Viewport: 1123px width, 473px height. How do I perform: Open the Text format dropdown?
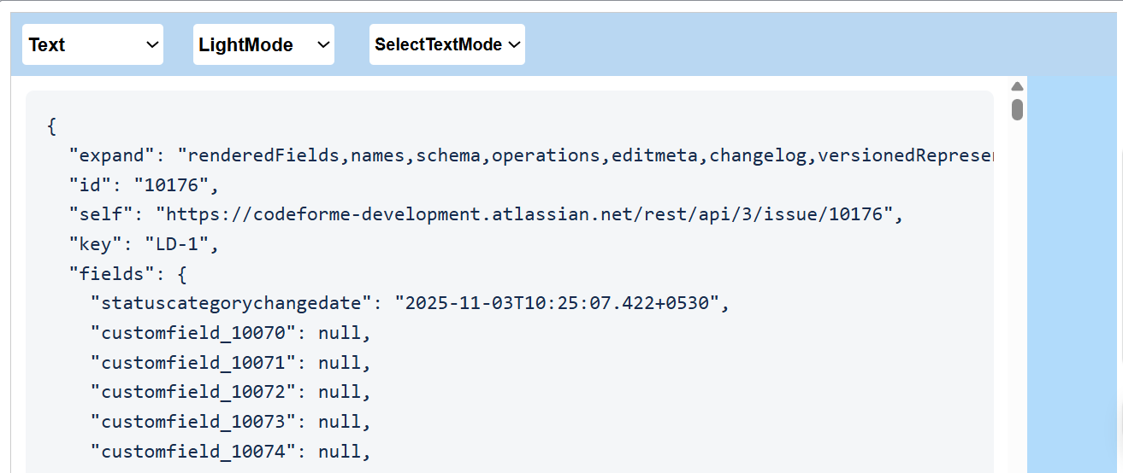92,44
